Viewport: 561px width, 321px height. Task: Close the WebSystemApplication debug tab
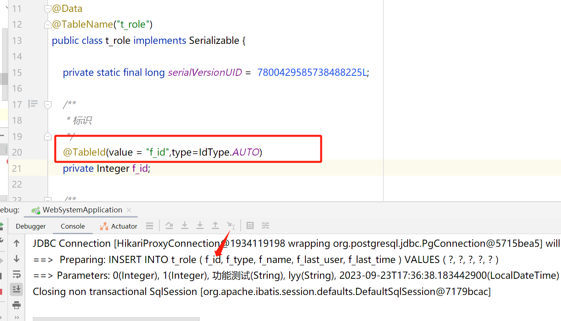coord(129,210)
